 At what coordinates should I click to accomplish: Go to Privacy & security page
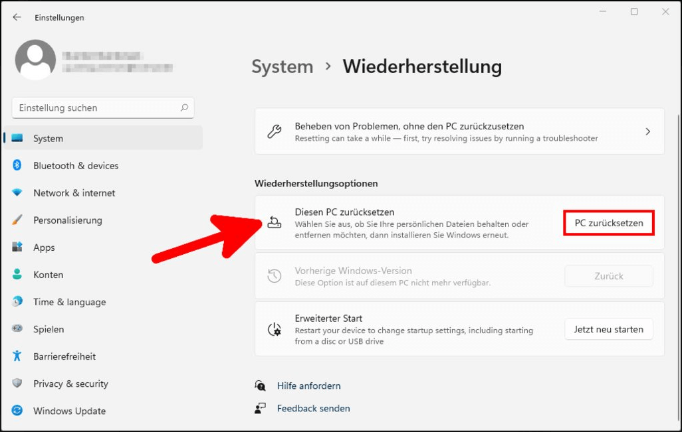[x=103, y=384]
